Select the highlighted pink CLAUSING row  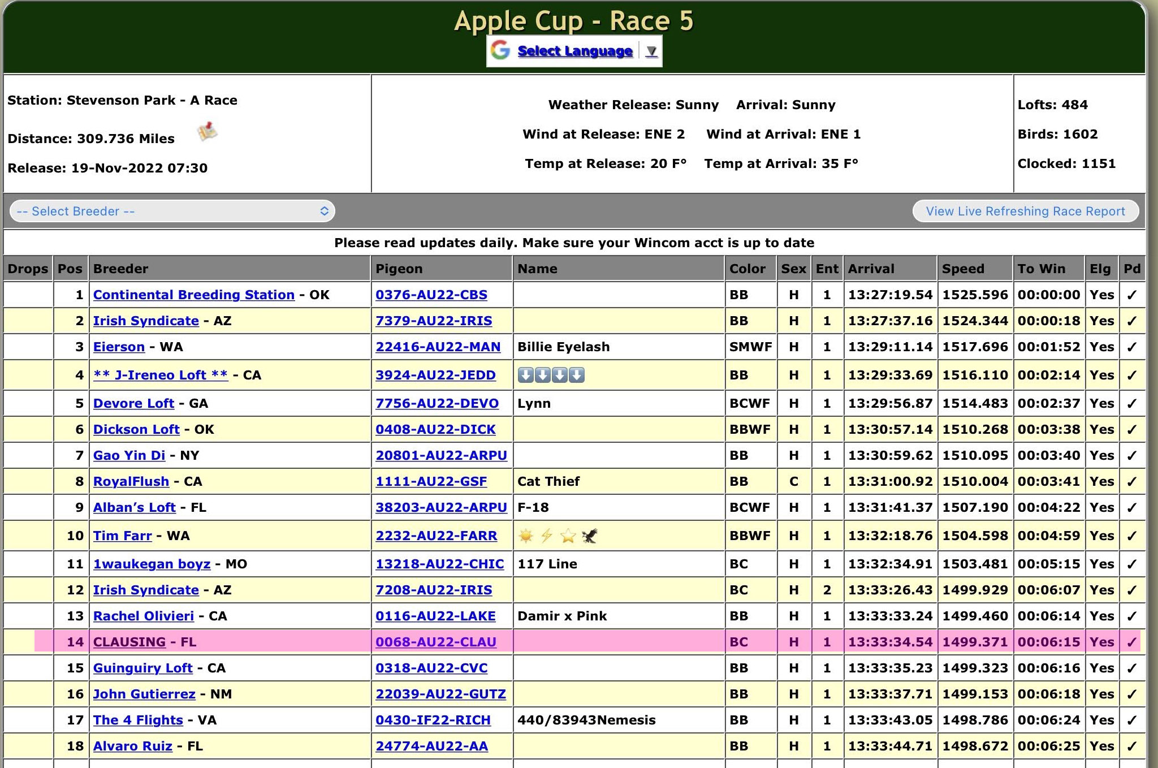pos(616,642)
